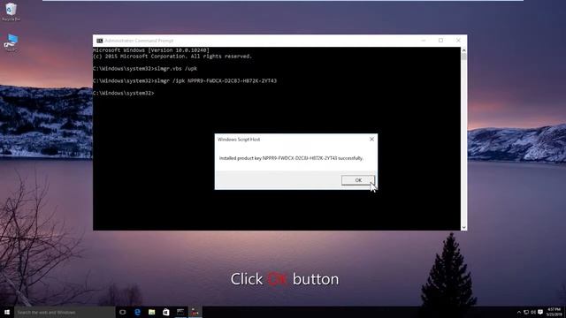Screen dimensions: 566x318
Task: Open the network tray icon
Action: click(526, 312)
